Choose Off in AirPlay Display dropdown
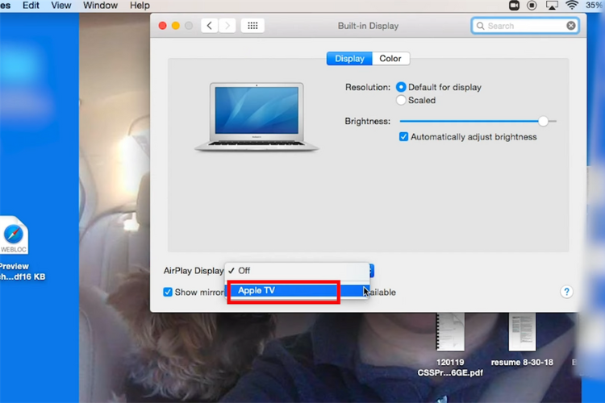605x403 pixels. click(x=296, y=270)
